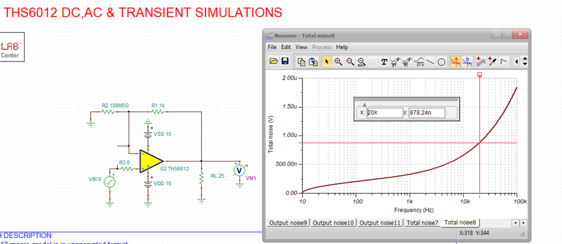Viewport: 562px width, 244px height.
Task: Activate the pointer selection tool
Action: (x=326, y=61)
